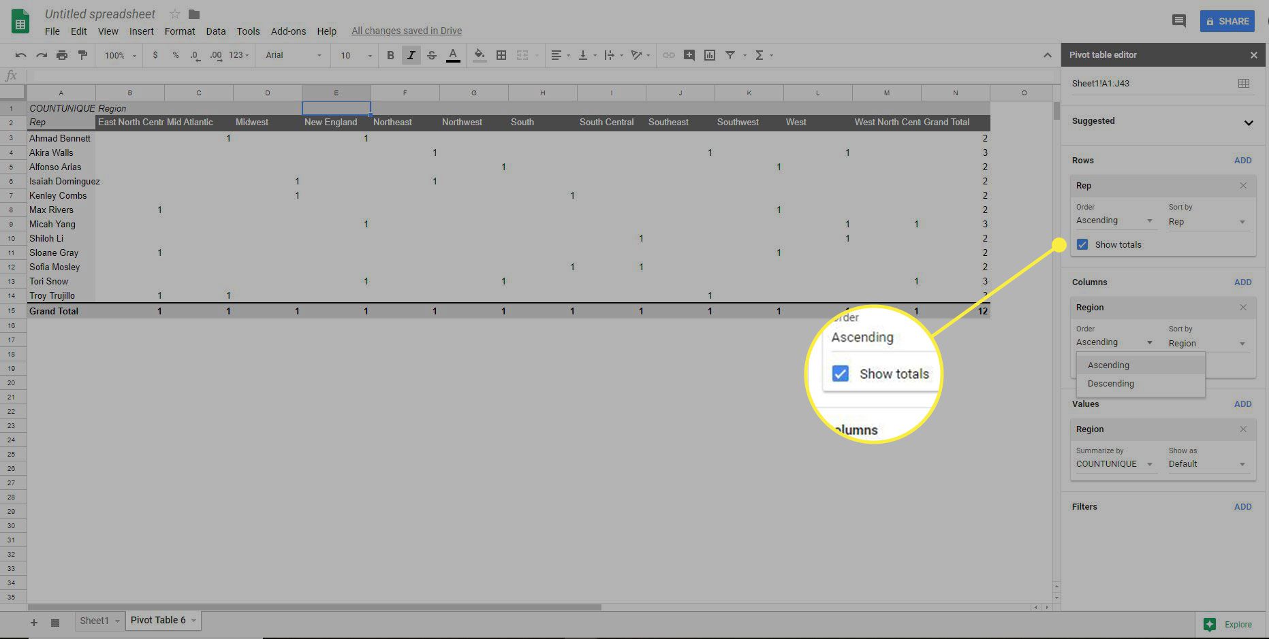This screenshot has width=1269, height=639.
Task: Click the Insert link icon
Action: click(x=669, y=55)
